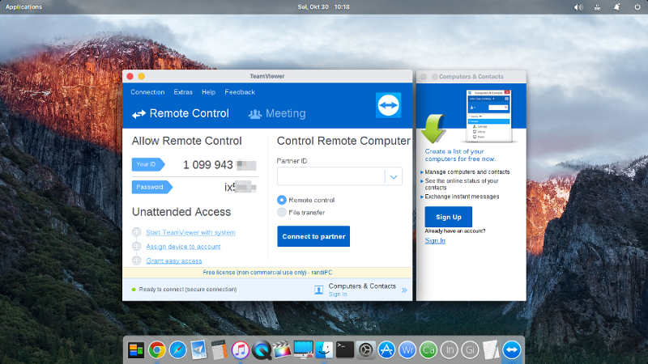The width and height of the screenshot is (648, 364).
Task: Click the Connect to partner button
Action: (x=313, y=236)
